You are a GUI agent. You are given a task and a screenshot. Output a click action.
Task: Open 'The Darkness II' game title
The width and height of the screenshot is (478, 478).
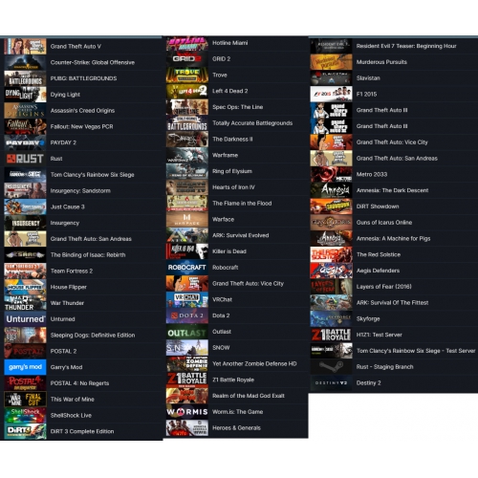pyautogui.click(x=232, y=140)
